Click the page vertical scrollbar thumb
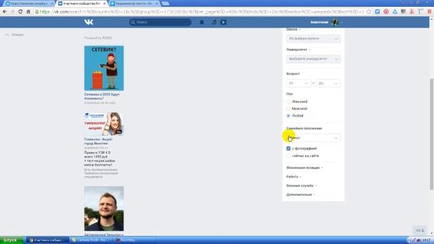The height and width of the screenshot is (244, 434). tap(431, 134)
